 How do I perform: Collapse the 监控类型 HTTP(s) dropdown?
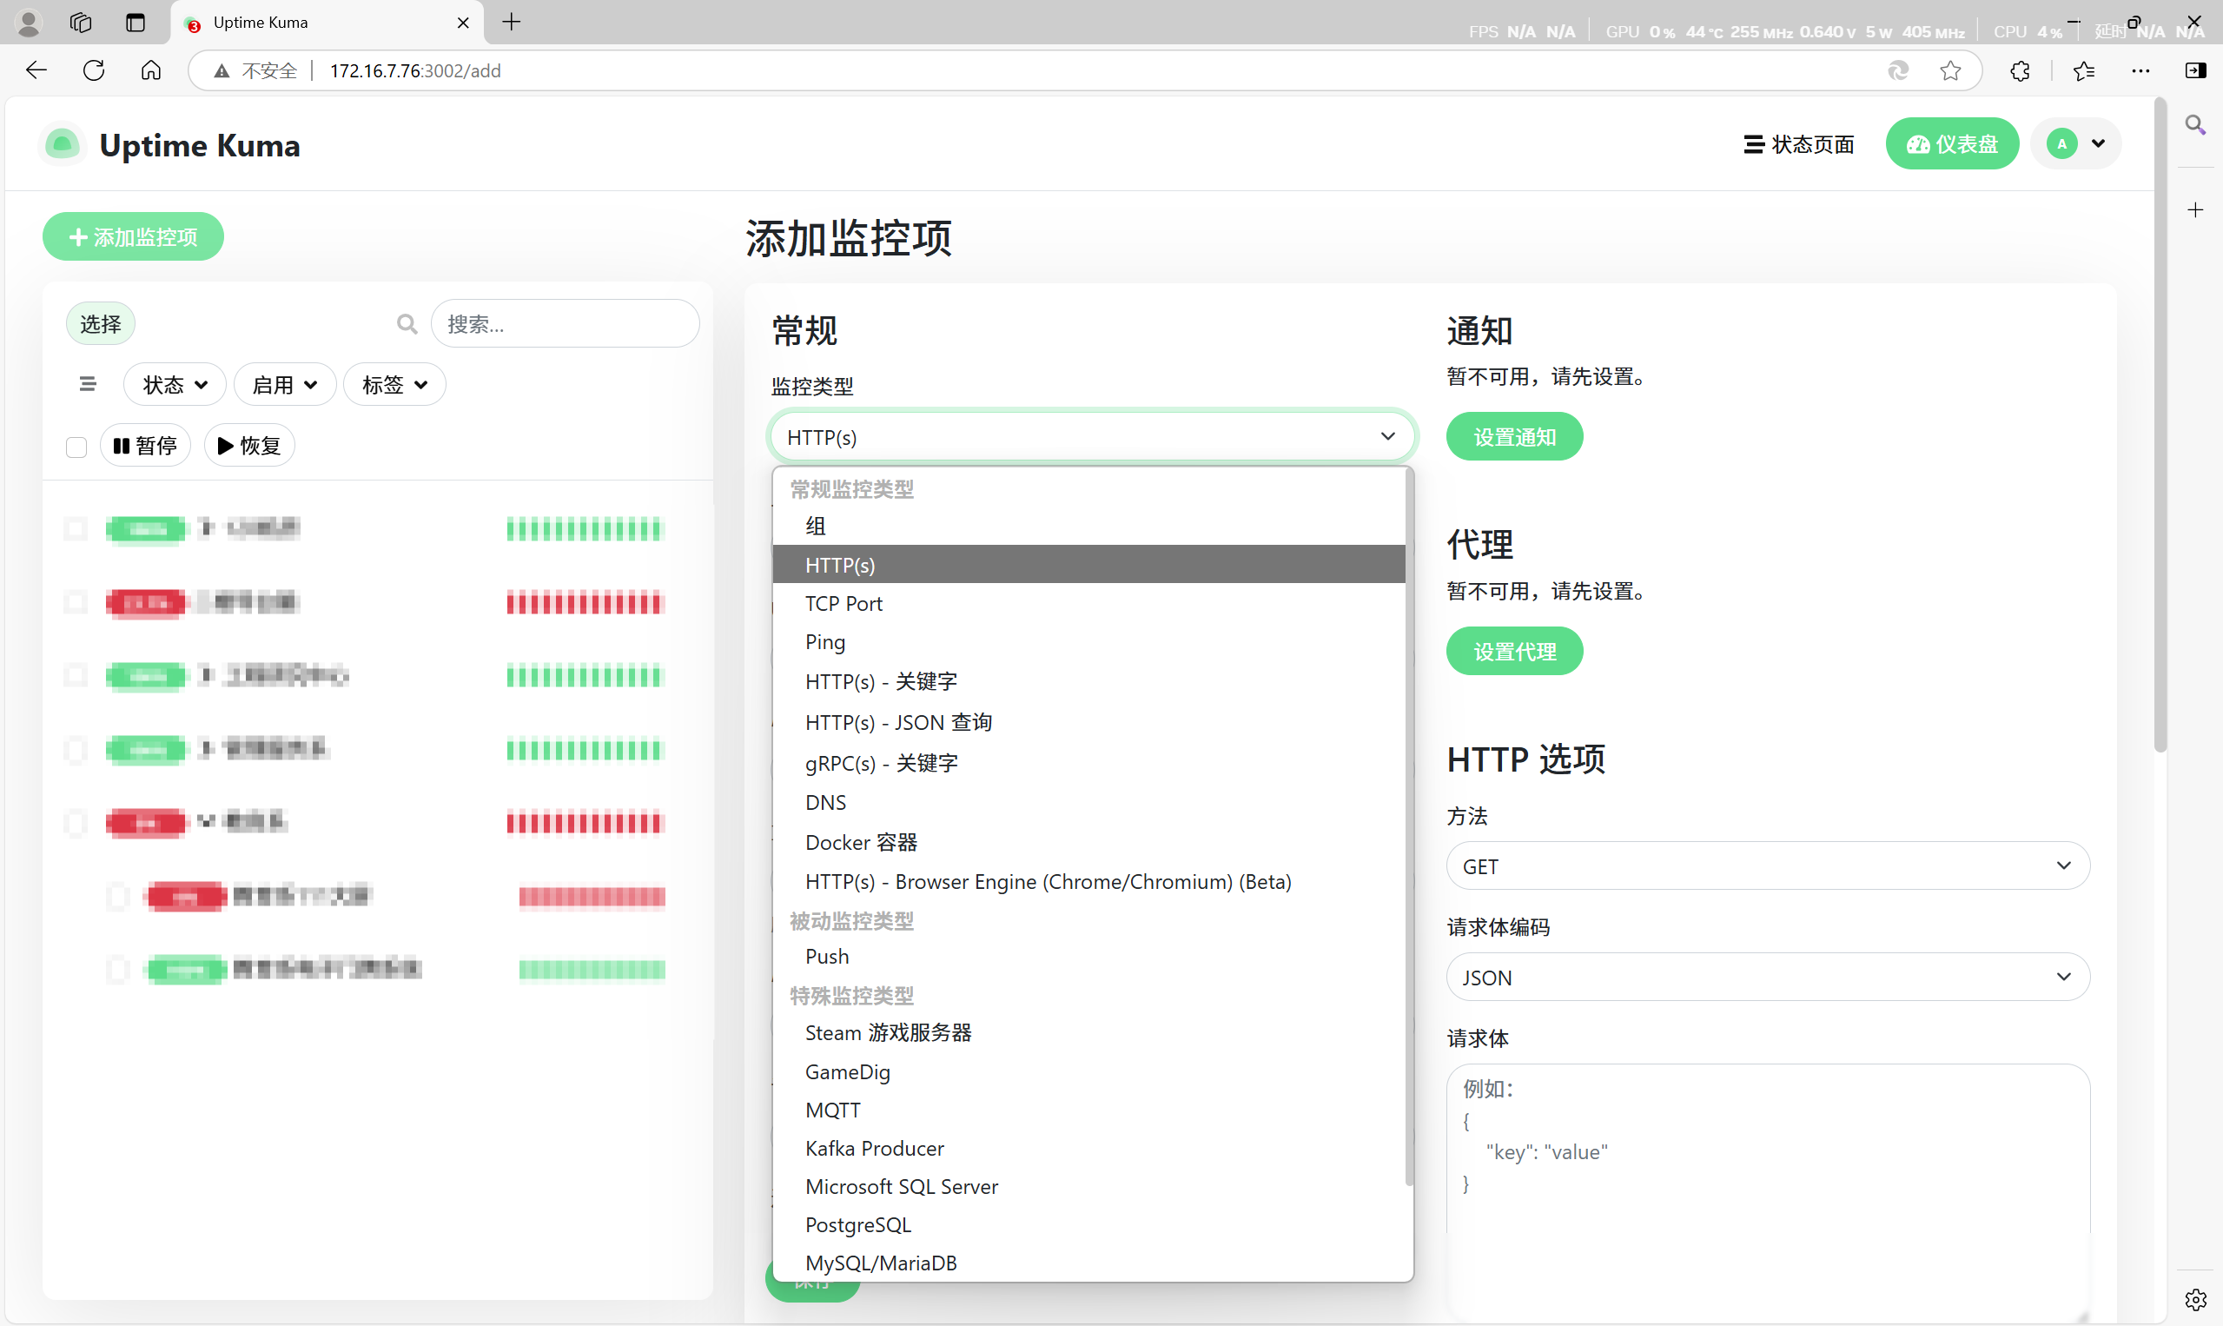1091,437
